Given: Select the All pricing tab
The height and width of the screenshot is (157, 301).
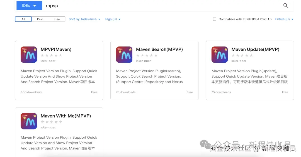Looking at the screenshot, I should click(x=23, y=19).
